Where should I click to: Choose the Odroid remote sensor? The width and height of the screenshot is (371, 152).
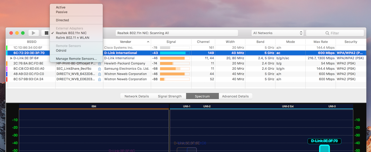click(61, 51)
